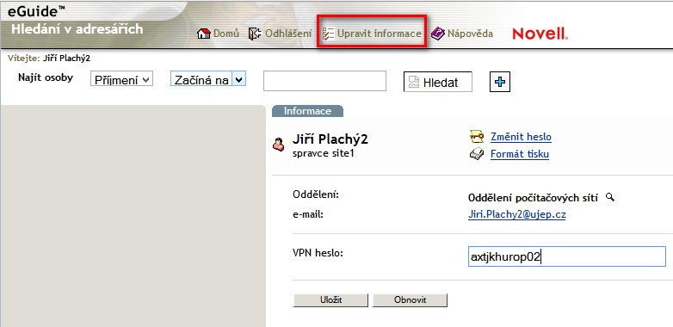Click the Uložit button
The width and height of the screenshot is (673, 327).
pyautogui.click(x=330, y=300)
